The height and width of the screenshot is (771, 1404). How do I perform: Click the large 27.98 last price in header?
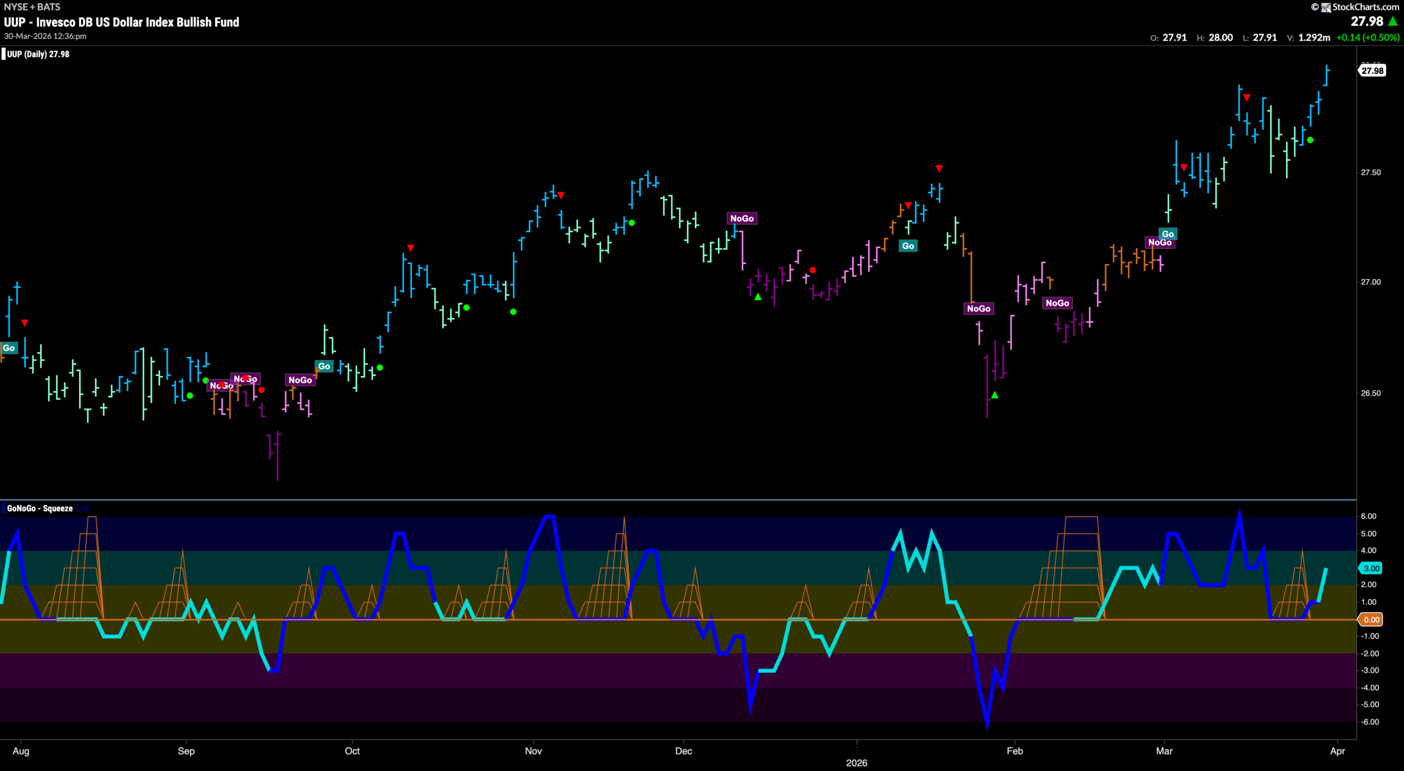click(1367, 21)
